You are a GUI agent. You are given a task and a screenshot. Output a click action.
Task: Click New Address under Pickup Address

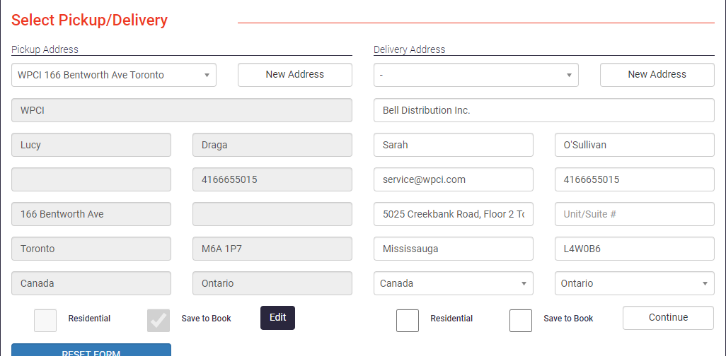[x=295, y=75]
